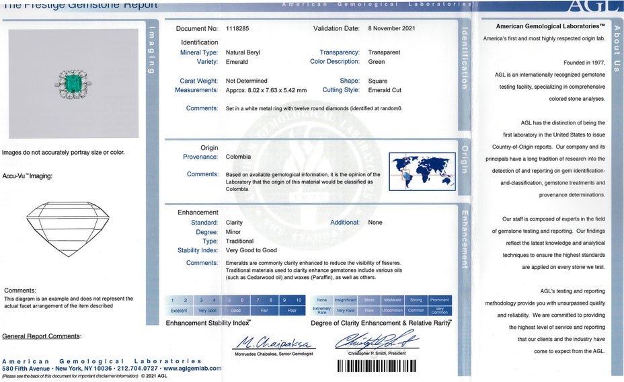Select the vertical Enhancement tab

(x=464, y=239)
